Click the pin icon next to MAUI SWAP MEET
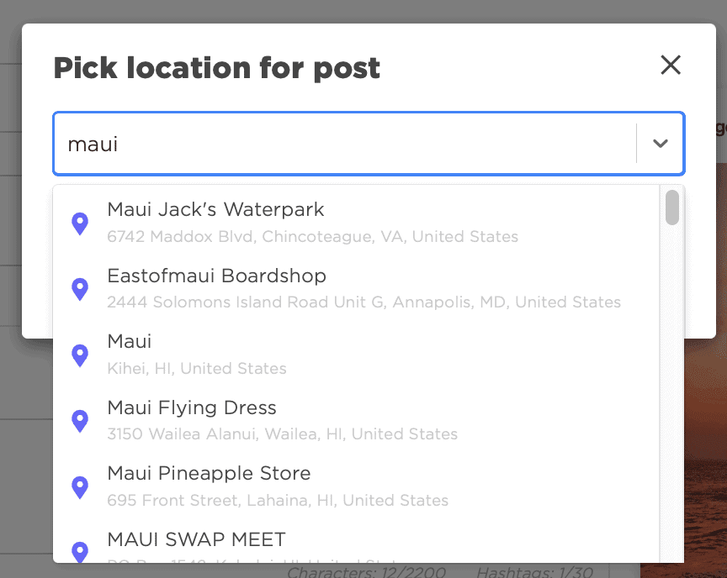The width and height of the screenshot is (727, 578). point(80,551)
